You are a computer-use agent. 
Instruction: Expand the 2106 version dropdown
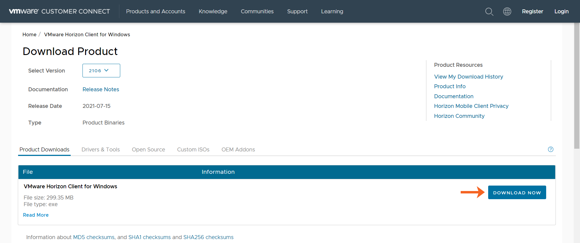coord(101,70)
